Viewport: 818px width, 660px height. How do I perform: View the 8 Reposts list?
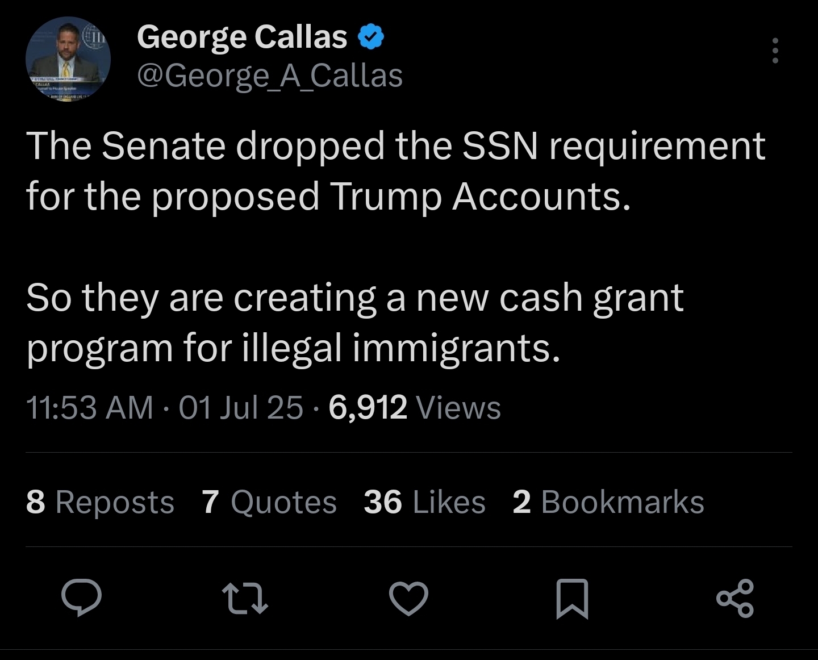(x=100, y=502)
